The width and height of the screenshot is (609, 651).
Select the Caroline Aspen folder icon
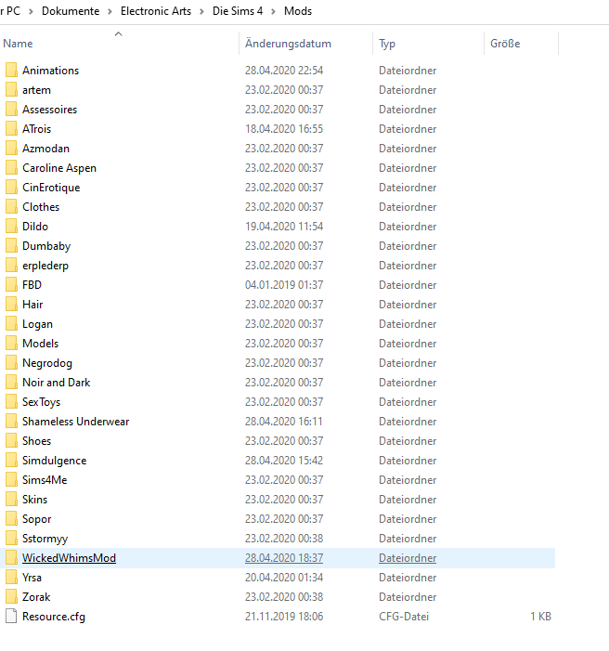12,168
